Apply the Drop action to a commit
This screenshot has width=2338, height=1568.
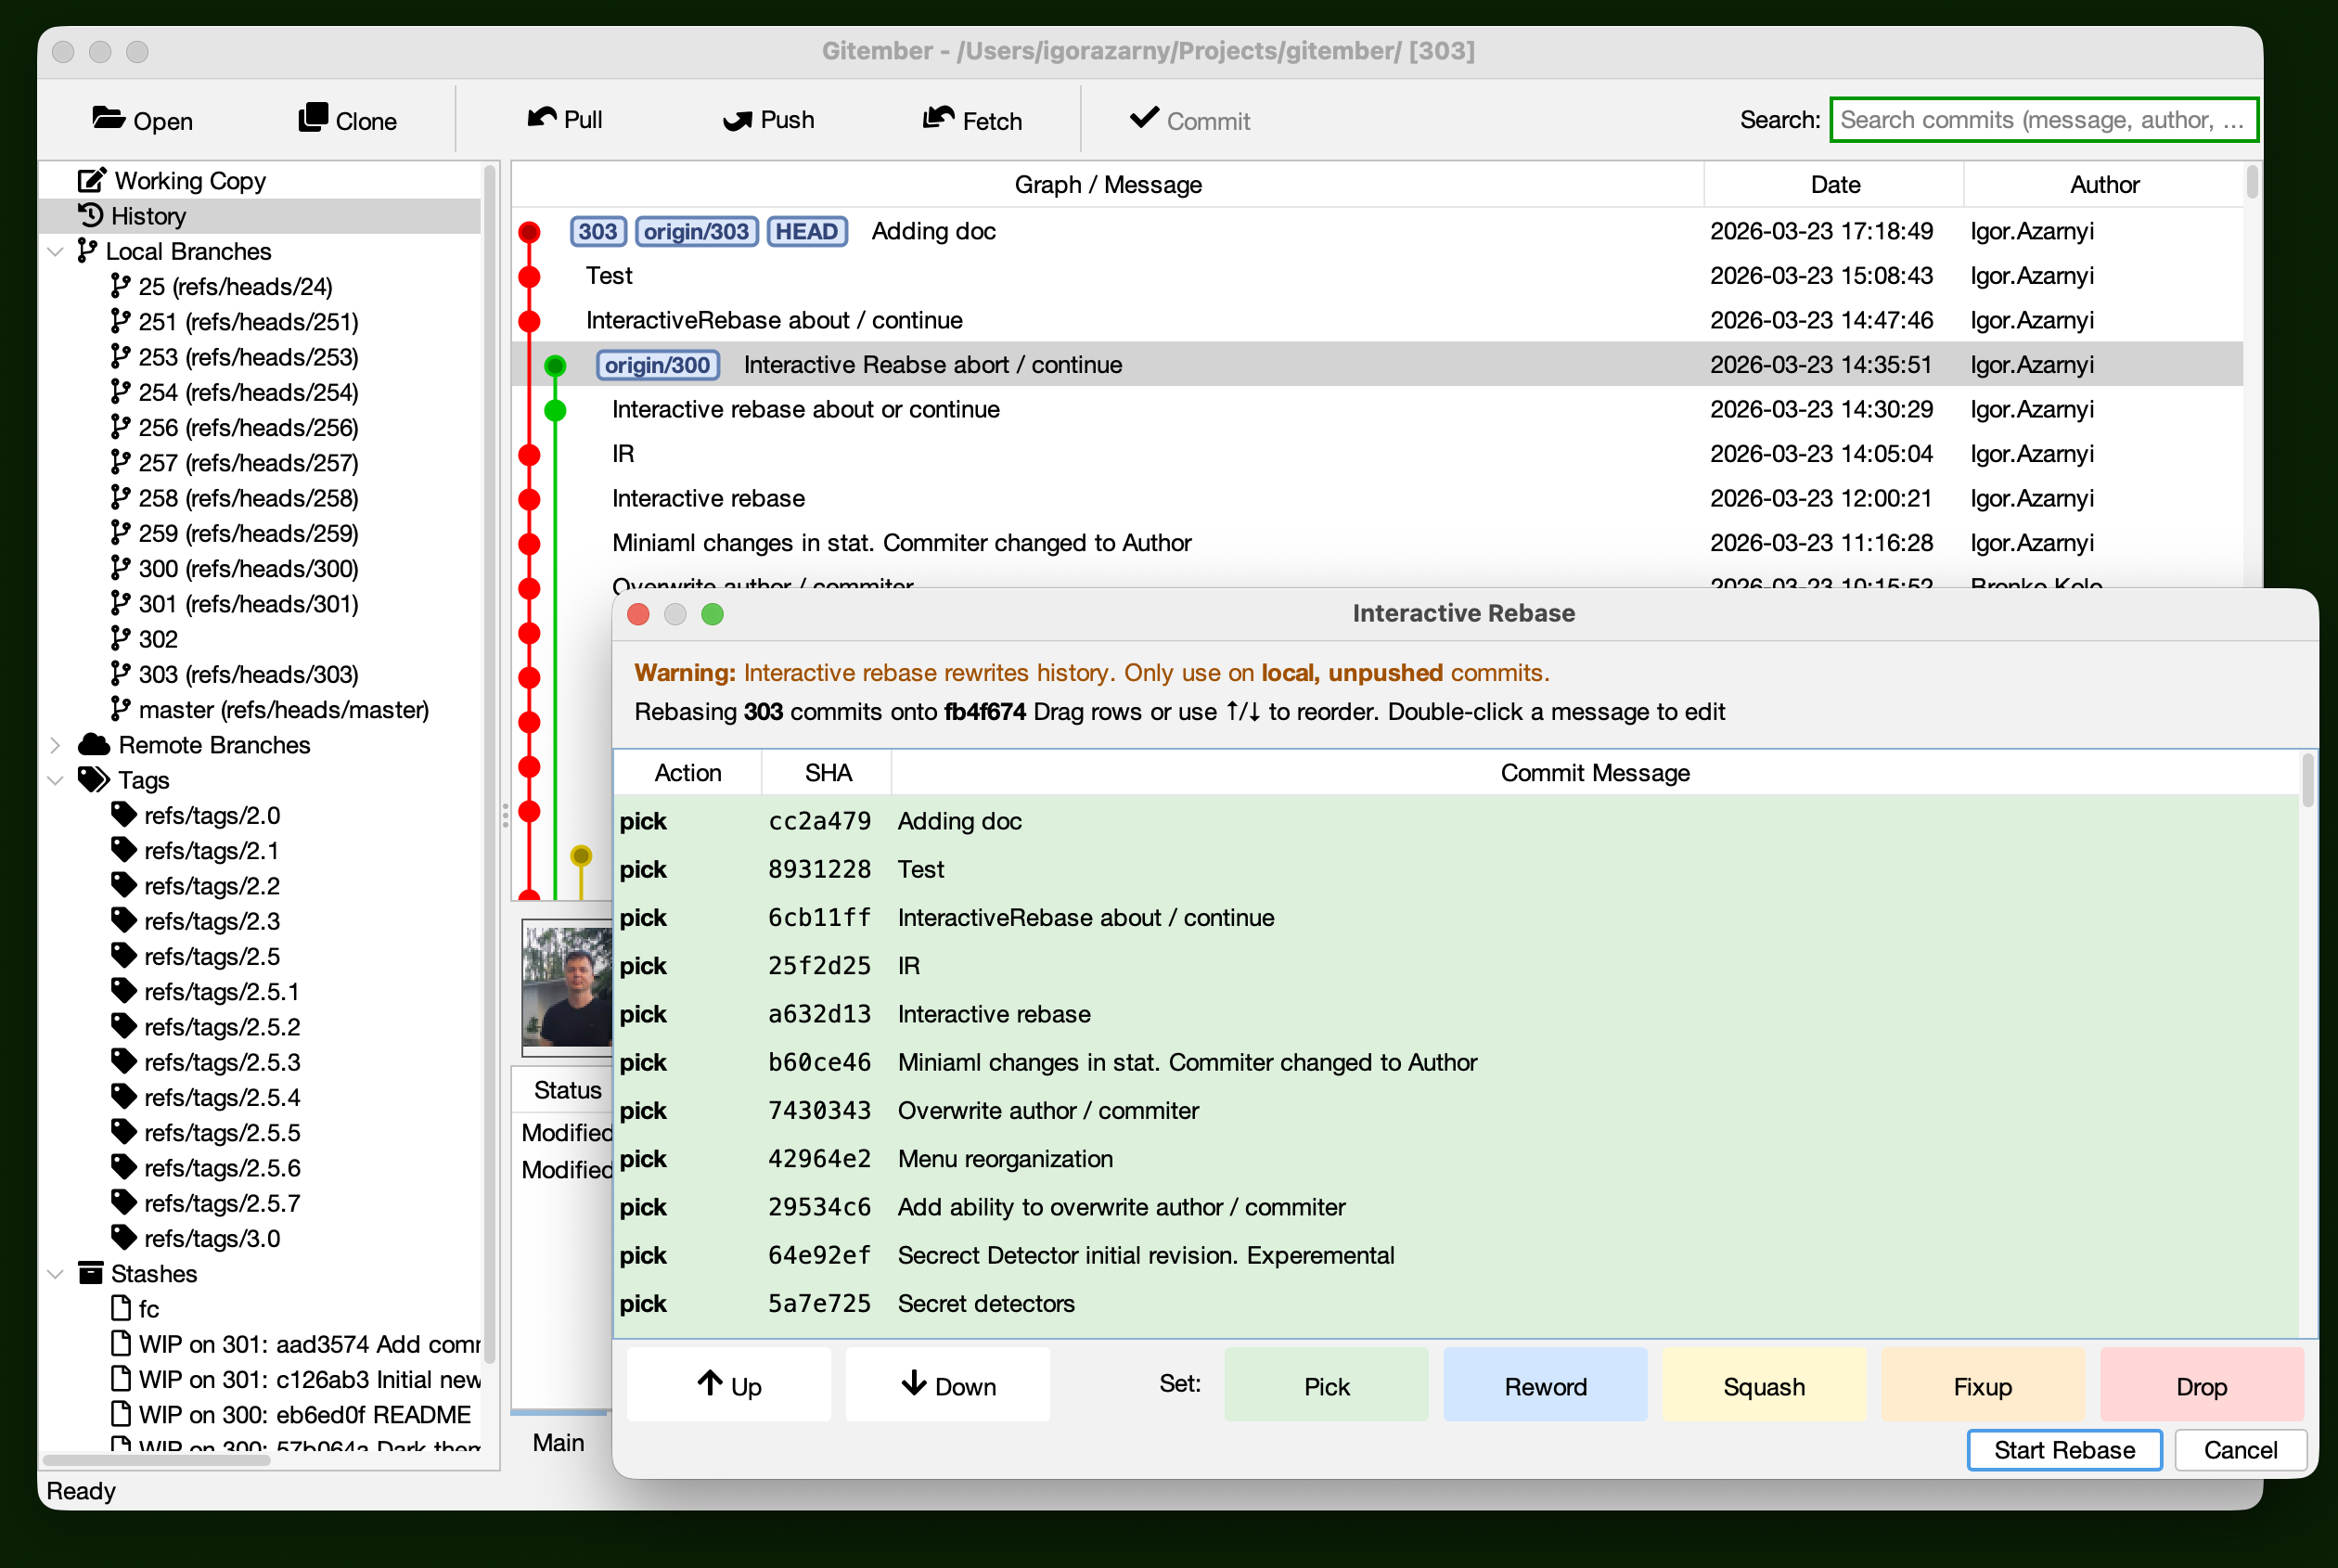click(x=2202, y=1385)
